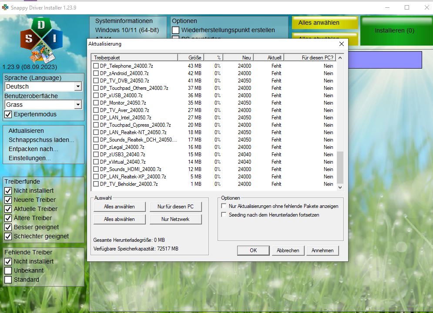This screenshot has width=433, height=313.
Task: Click the green Installieren button
Action: 394,31
